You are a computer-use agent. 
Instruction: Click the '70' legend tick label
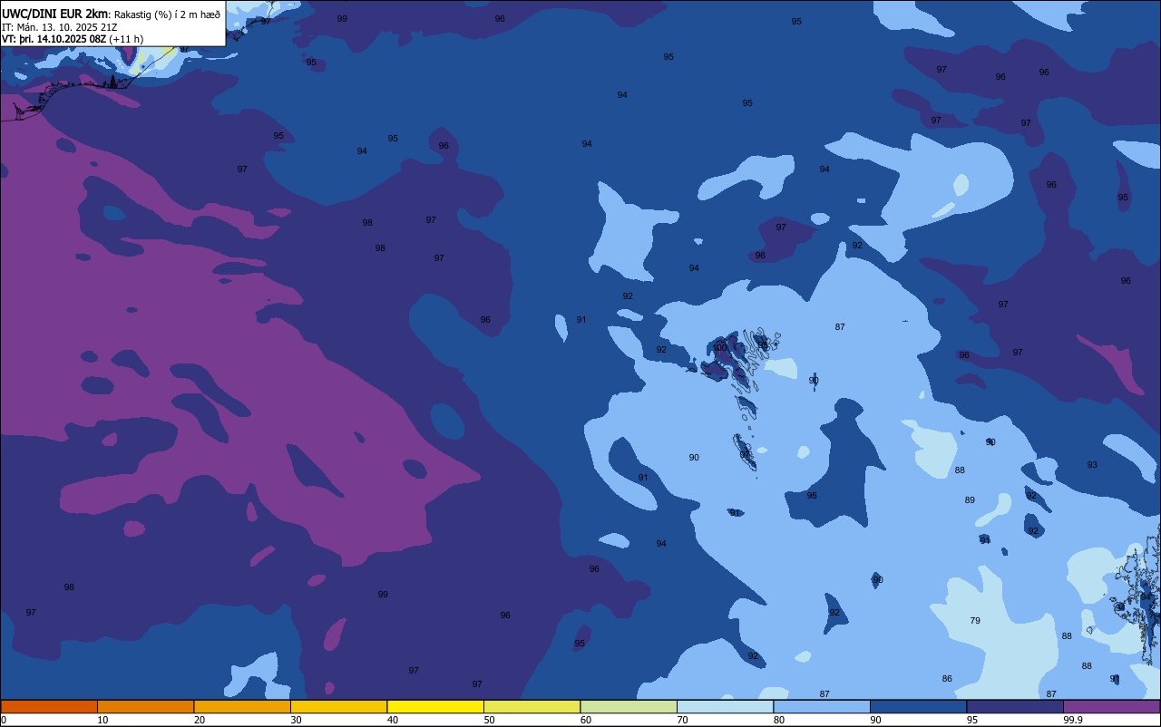(682, 720)
